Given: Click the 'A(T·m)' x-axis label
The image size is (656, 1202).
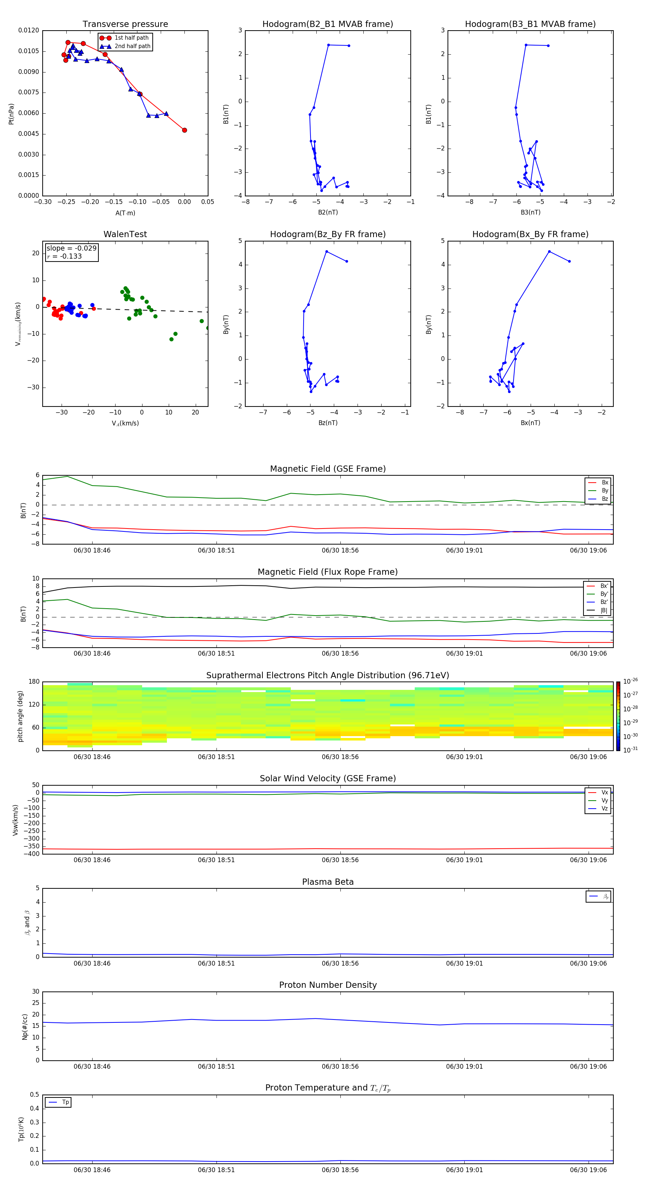Looking at the screenshot, I should (125, 213).
